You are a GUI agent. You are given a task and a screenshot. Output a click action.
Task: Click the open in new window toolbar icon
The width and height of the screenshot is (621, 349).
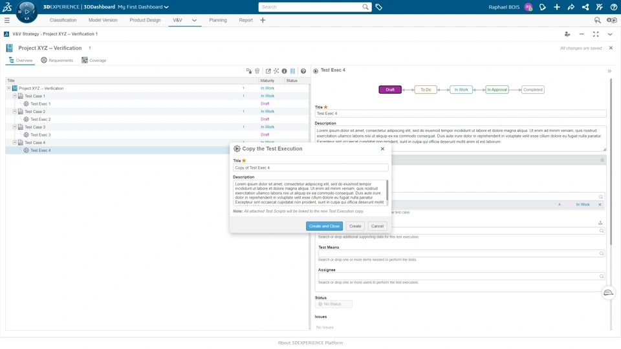click(268, 71)
